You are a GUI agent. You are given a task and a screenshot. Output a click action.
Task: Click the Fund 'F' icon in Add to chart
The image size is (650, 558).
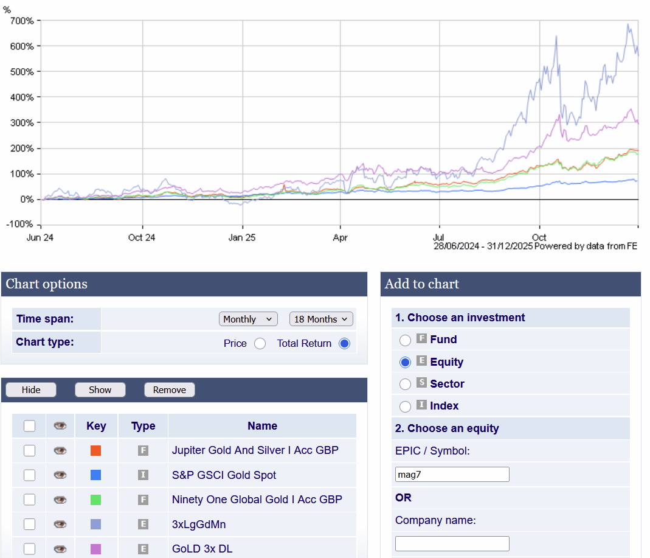click(421, 339)
